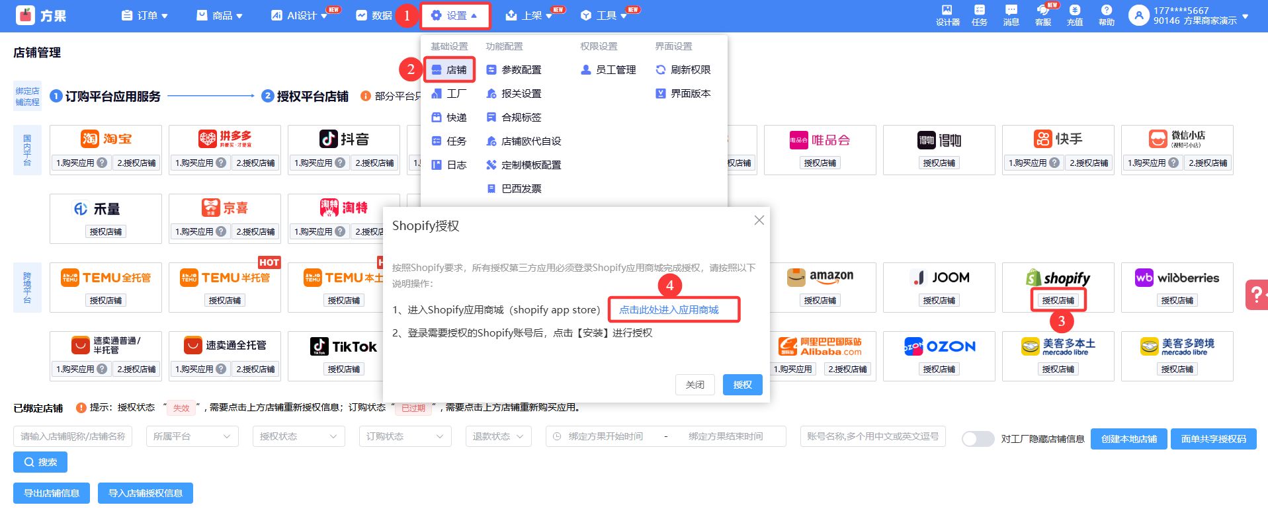Viewport: 1268px width, 509px height.
Task: Select 参数配置 in the settings menu
Action: click(514, 69)
